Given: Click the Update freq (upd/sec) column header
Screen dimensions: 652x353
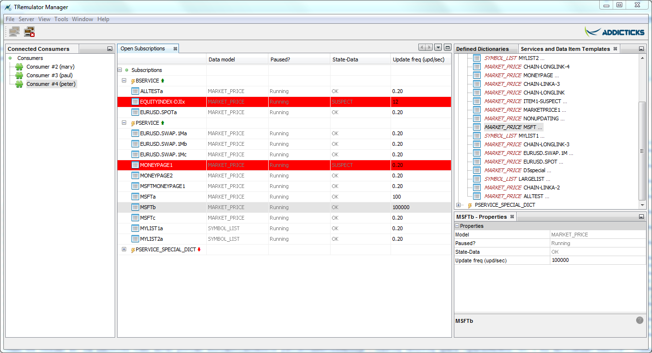Looking at the screenshot, I should 421,59.
